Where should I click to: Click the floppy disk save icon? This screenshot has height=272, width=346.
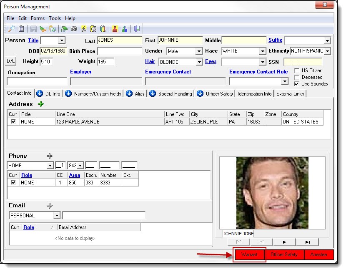coord(33,29)
